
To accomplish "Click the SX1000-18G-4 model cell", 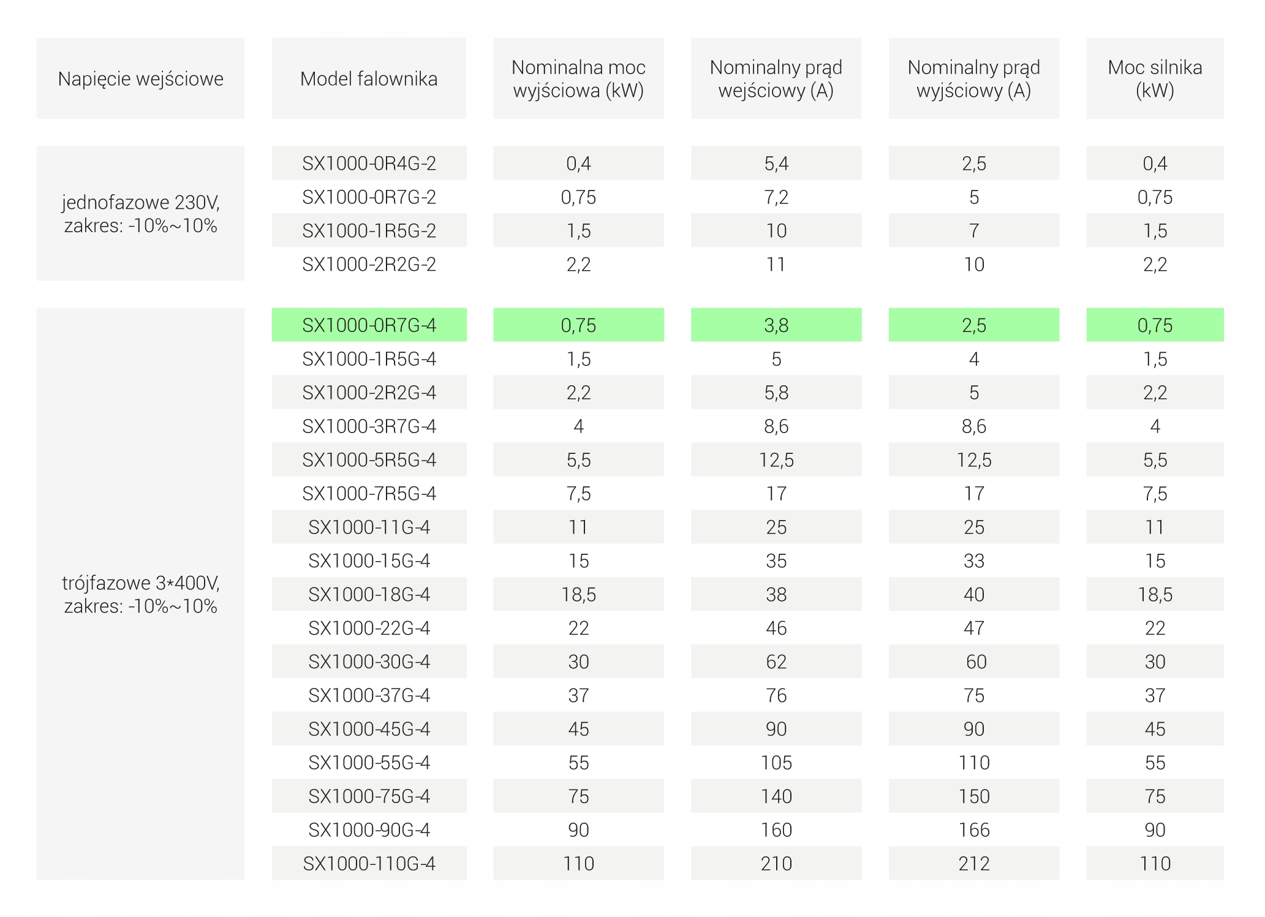I will 369,595.
